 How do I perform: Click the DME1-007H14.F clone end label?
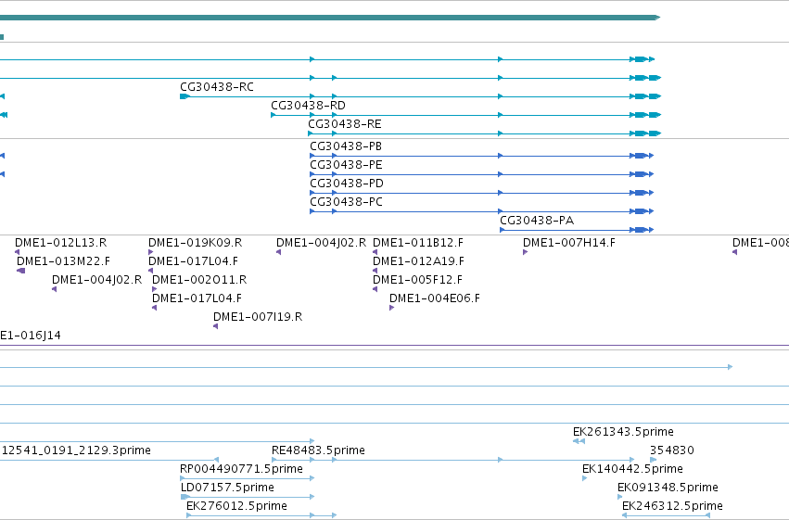click(569, 243)
